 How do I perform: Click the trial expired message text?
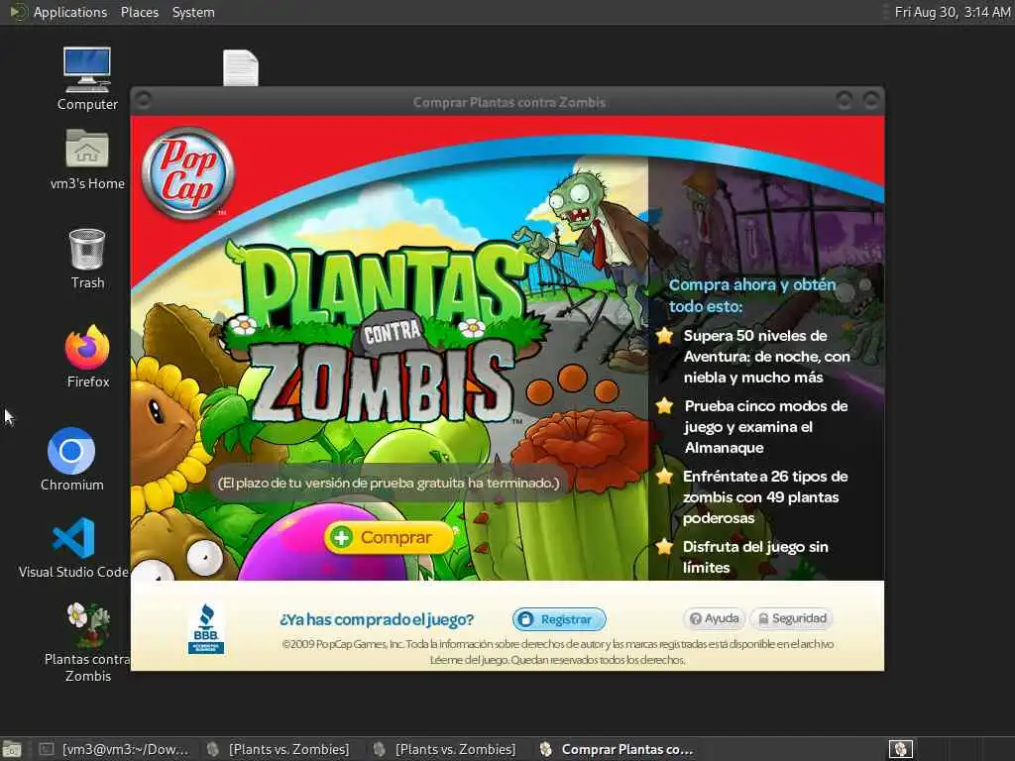click(x=389, y=483)
